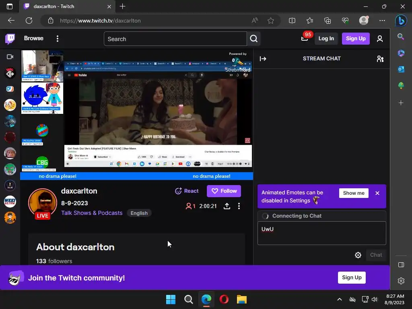Click the React button
Image resolution: width=412 pixels, height=309 pixels.
(x=187, y=191)
